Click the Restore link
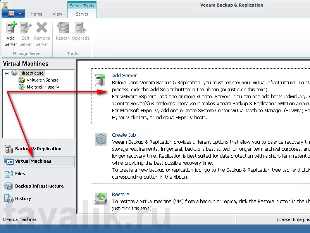The image size is (310, 233). click(x=121, y=194)
